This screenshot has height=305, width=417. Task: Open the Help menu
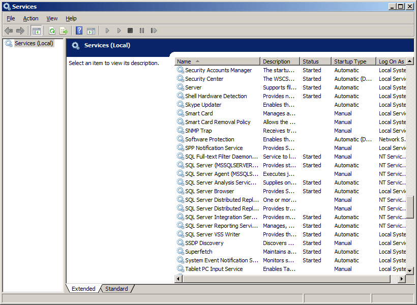pos(71,18)
